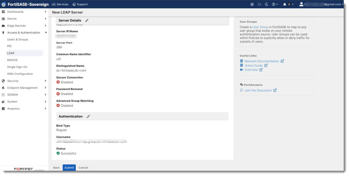Open the Online Guide link

click(254, 66)
